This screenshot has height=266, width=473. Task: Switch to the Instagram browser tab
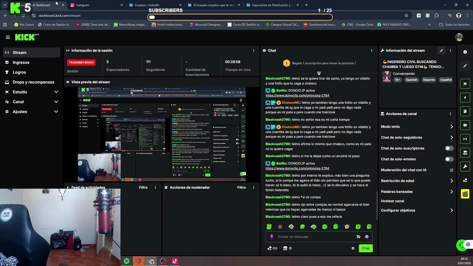(96, 5)
